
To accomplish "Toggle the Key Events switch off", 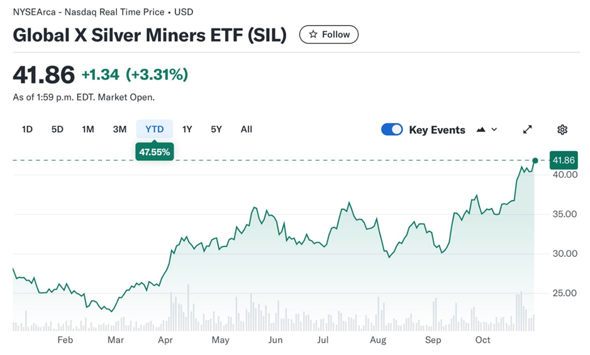I will point(392,129).
